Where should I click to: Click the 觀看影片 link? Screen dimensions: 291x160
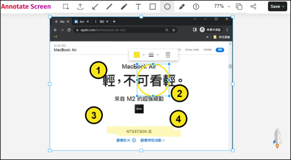(126, 140)
